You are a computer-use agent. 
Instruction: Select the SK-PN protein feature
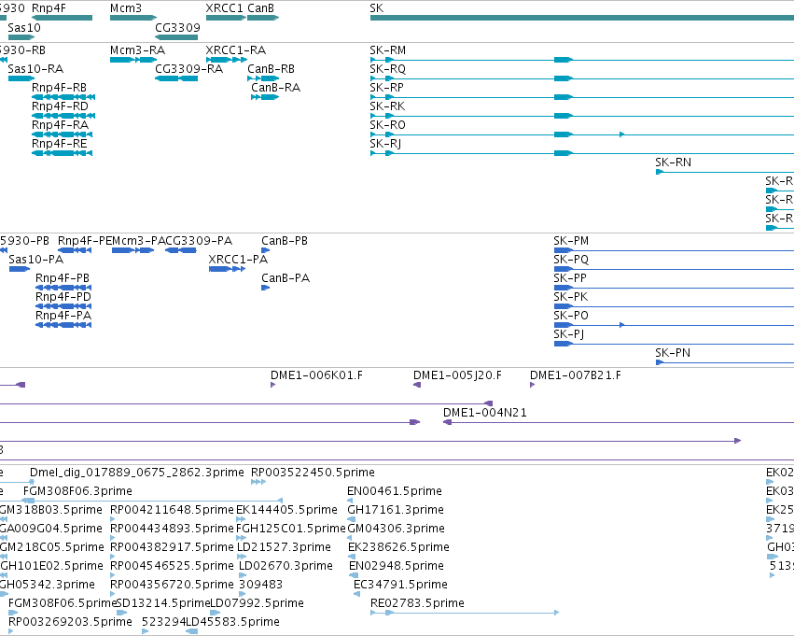[x=725, y=363]
